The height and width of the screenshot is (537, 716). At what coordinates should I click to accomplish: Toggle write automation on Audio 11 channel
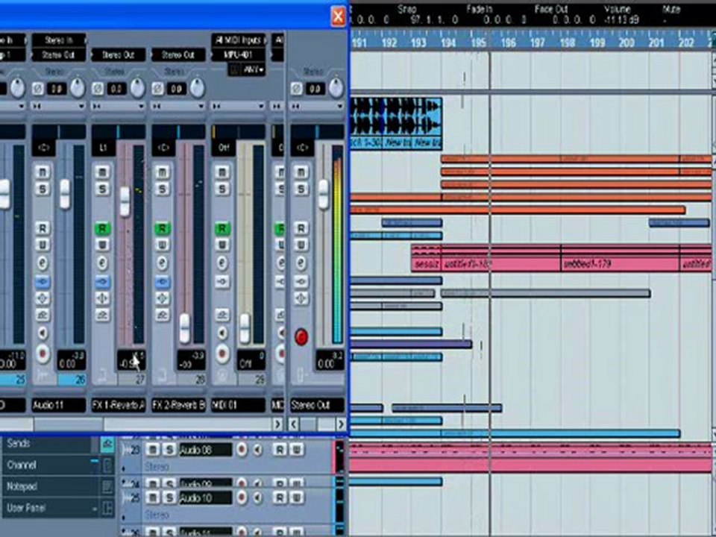[x=43, y=245]
